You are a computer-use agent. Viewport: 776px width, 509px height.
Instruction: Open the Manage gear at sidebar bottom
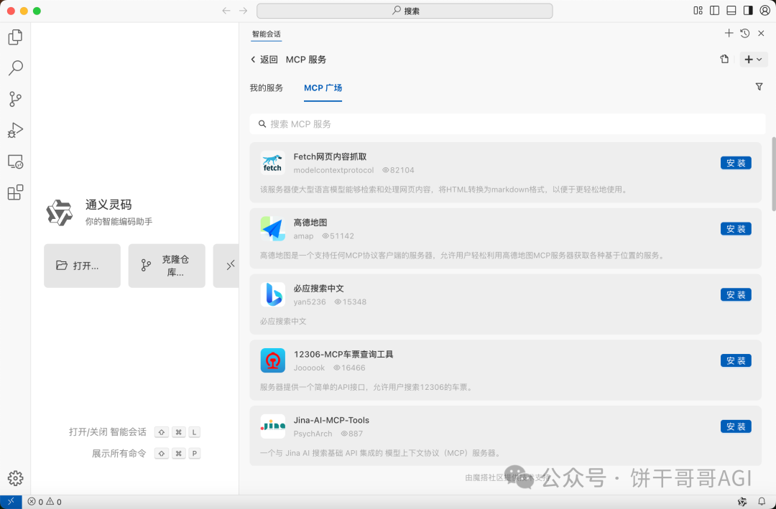(15, 478)
